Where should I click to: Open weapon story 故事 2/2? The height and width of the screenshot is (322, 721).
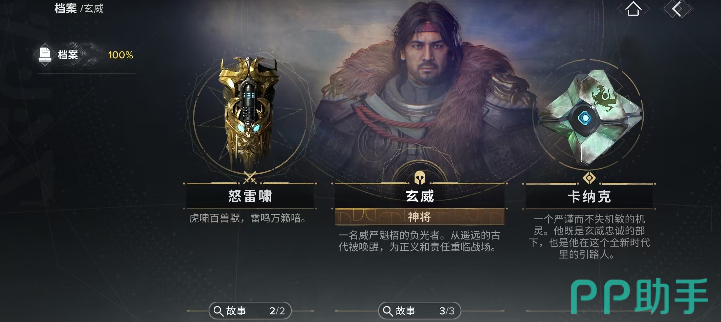pyautogui.click(x=250, y=311)
